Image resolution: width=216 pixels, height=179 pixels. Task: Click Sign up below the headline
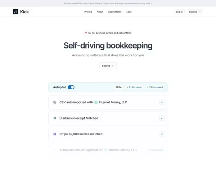coord(108,66)
